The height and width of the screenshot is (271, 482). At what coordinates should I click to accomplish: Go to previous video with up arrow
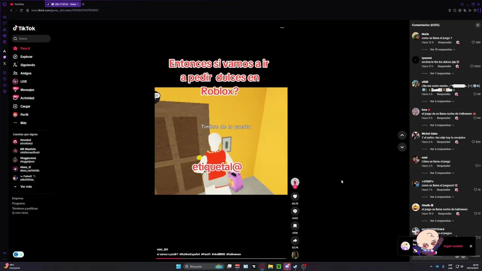(x=402, y=135)
